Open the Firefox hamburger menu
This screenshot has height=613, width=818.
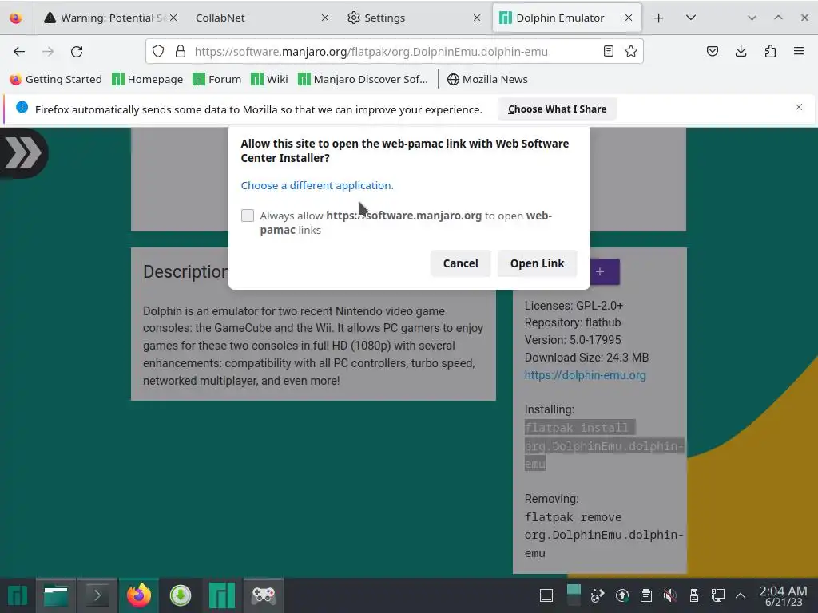[x=799, y=51]
